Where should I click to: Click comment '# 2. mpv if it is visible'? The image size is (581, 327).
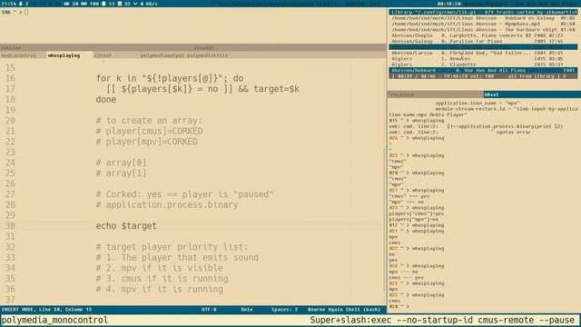pyautogui.click(x=160, y=268)
